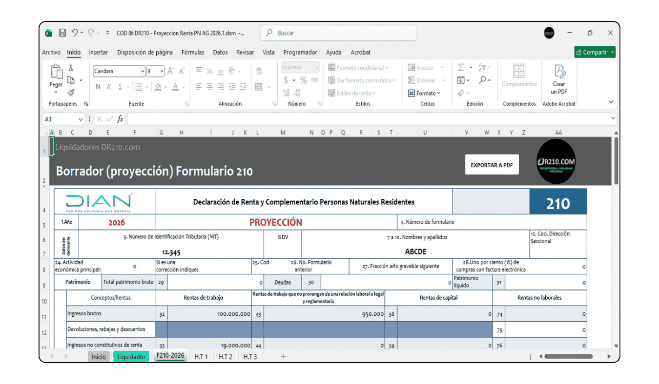Click the green Compartir button
This screenshot has height=384, width=659.
click(594, 52)
